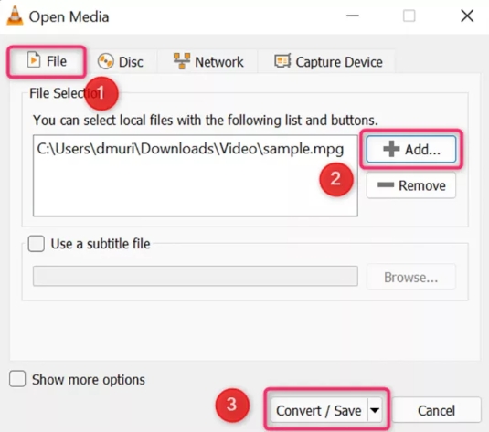Minimize the Open Media window
The image size is (489, 432).
(x=353, y=16)
